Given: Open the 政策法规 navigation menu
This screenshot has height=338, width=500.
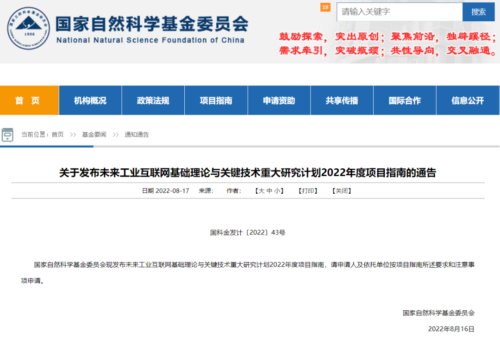Looking at the screenshot, I should 153,100.
